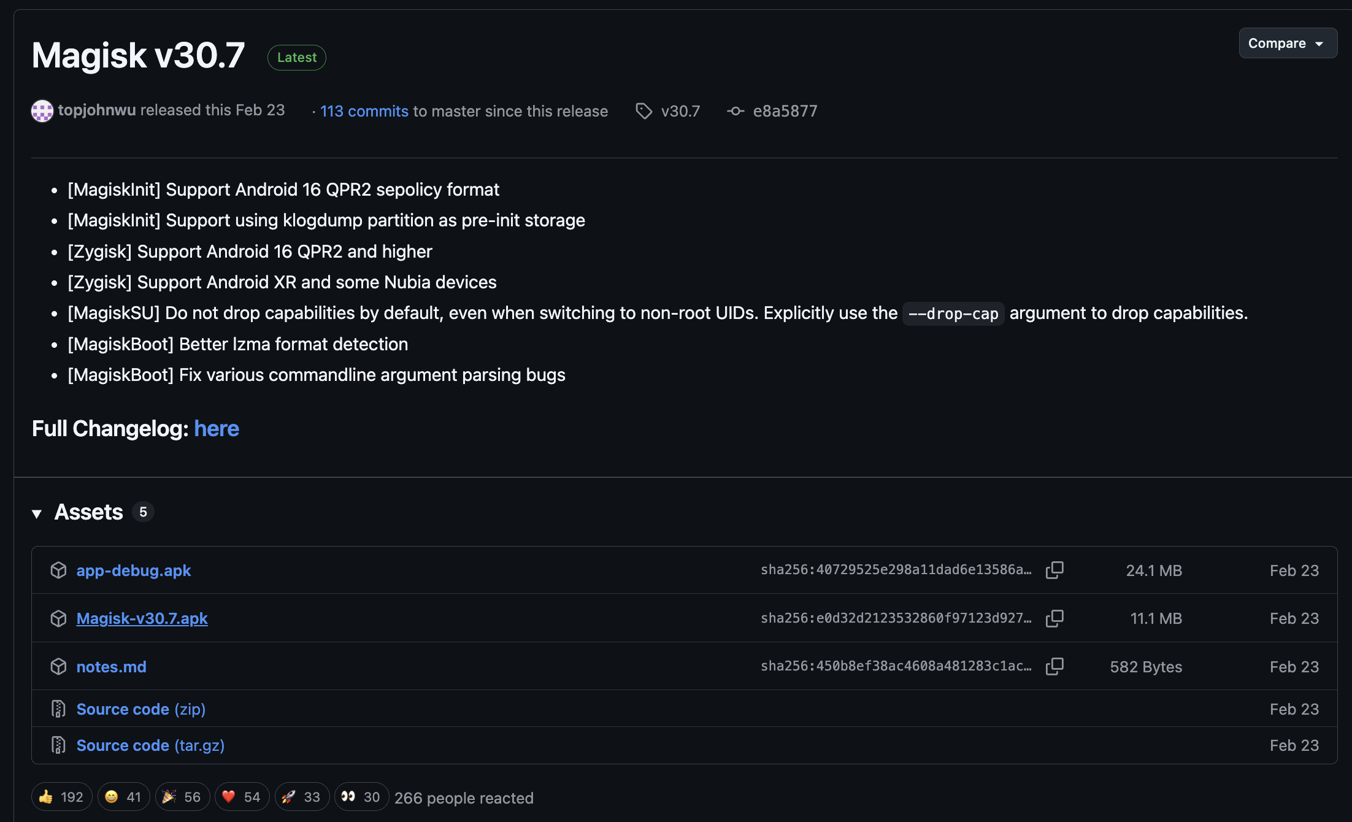Toggle eyes reaction 30
The width and height of the screenshot is (1352, 822).
361,797
